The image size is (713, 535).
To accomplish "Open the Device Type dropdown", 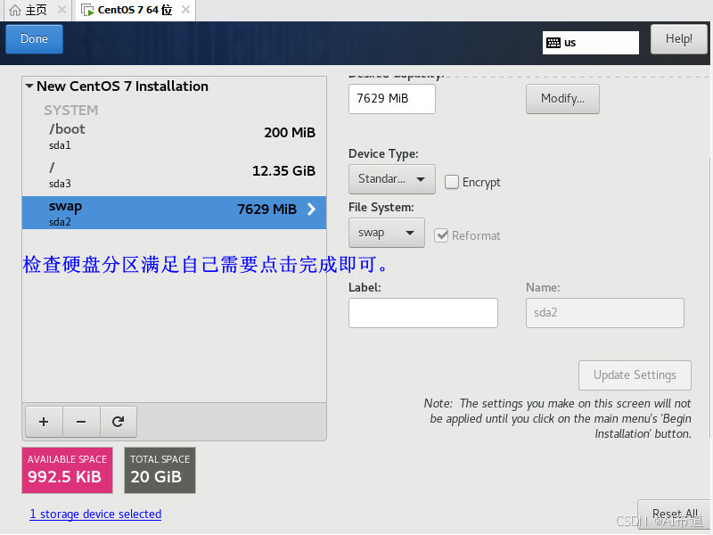I will 391,179.
